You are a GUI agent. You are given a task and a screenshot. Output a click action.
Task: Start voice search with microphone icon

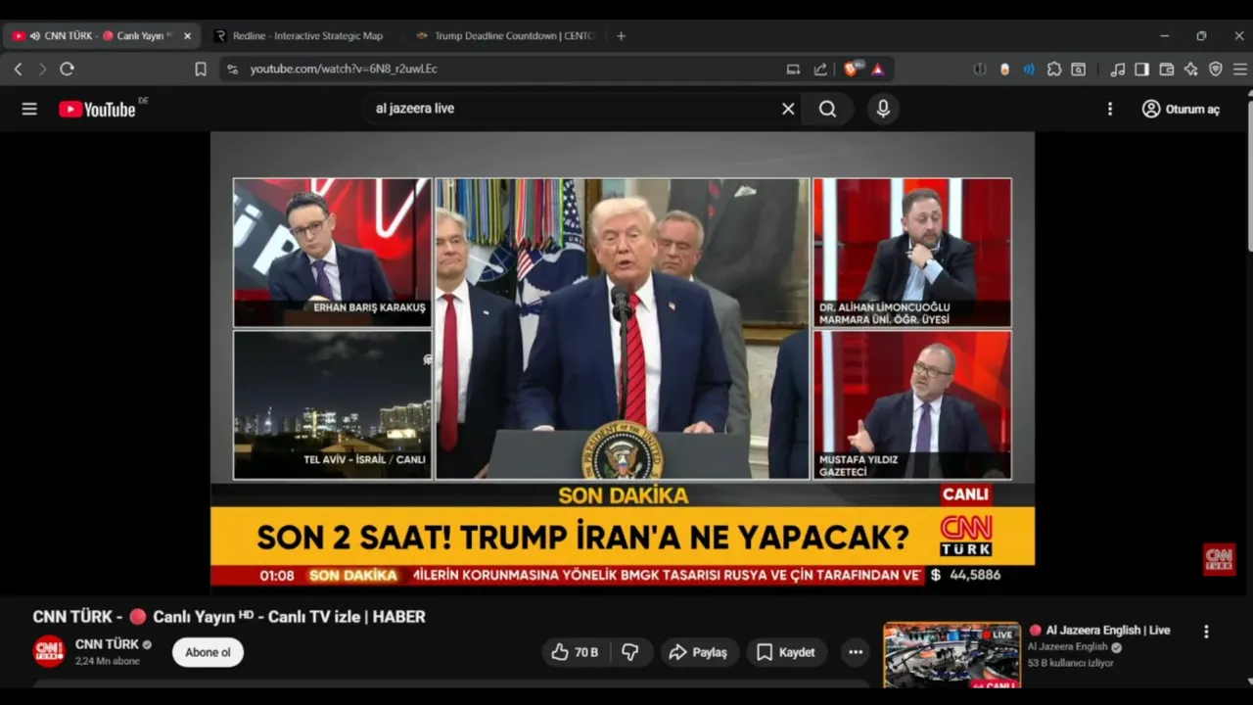pyautogui.click(x=883, y=109)
